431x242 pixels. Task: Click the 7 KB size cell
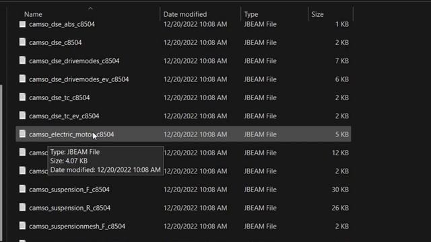click(341, 61)
